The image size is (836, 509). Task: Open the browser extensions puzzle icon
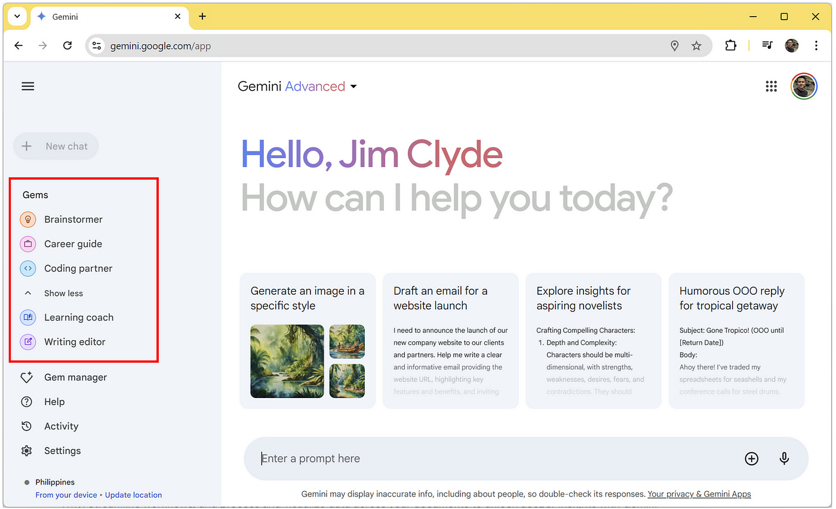pyautogui.click(x=731, y=45)
